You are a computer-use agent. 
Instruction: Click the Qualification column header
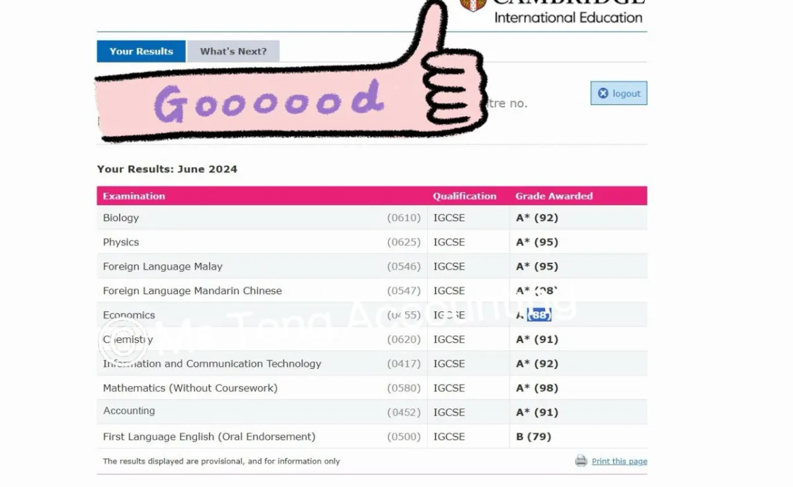click(465, 196)
